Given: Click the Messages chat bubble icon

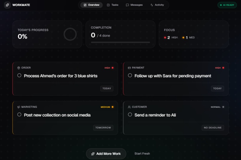Looking at the screenshot, I should pos(127,5).
